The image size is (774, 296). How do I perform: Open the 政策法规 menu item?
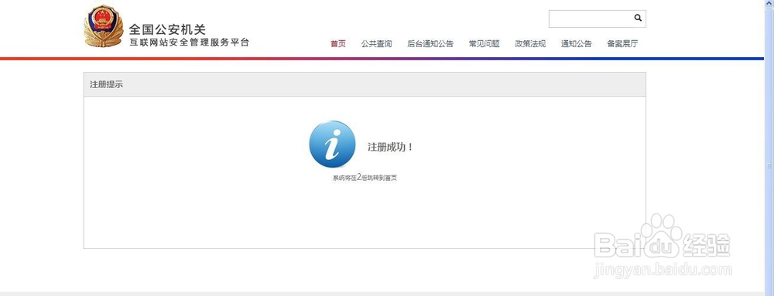[531, 44]
